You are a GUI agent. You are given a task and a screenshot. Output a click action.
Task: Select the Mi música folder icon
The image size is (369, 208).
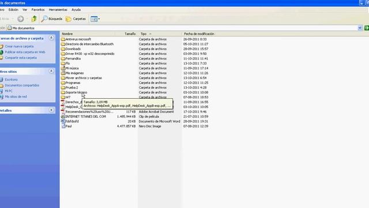[x=63, y=68]
